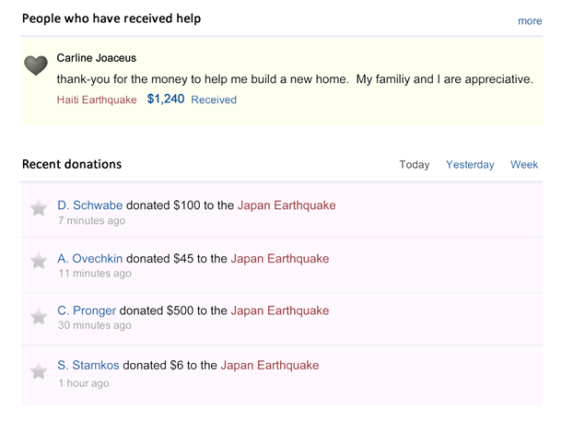The height and width of the screenshot is (422, 562).
Task: Click the star next to D. Schwabe's donation
Action: [x=39, y=208]
